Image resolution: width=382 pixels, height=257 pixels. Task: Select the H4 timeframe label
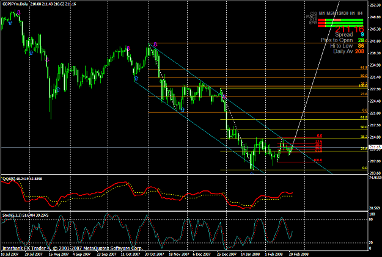point(360,13)
